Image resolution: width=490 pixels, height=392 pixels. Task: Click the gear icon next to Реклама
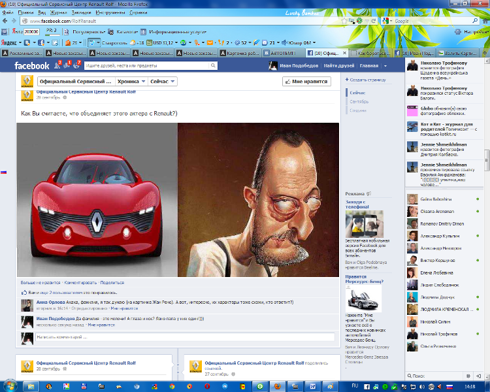pos(368,193)
